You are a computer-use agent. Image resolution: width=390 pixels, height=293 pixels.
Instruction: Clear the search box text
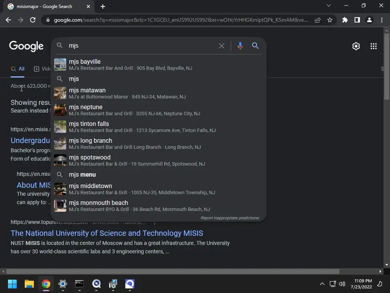222,46
